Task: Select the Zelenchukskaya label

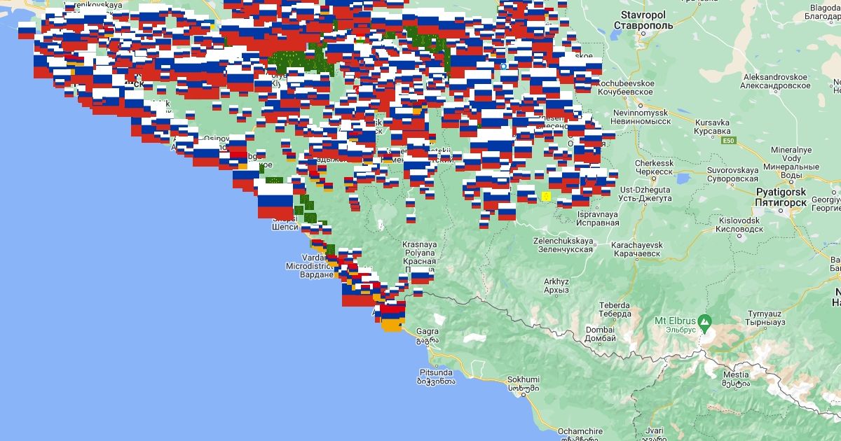Action: [563, 245]
